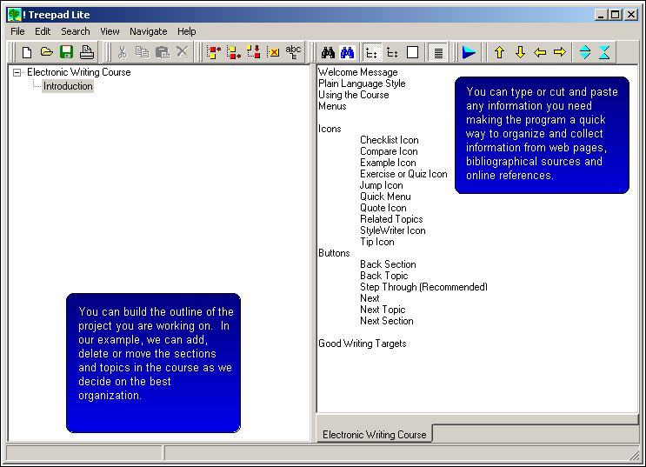The width and height of the screenshot is (646, 467).
Task: Click the yellow up arrow icon
Action: [499, 52]
